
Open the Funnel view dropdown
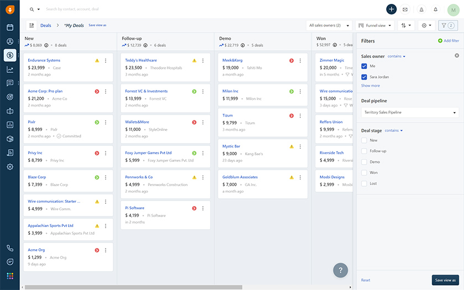click(x=375, y=25)
